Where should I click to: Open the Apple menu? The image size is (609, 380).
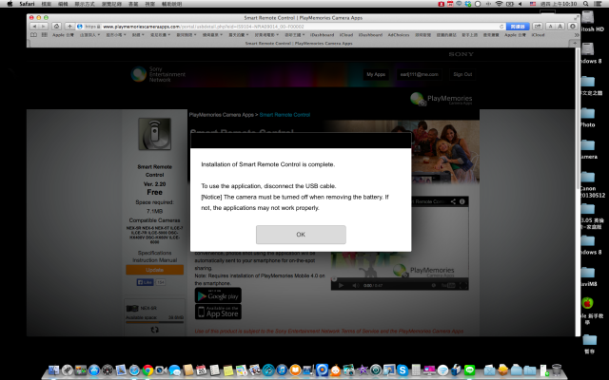click(10, 4)
